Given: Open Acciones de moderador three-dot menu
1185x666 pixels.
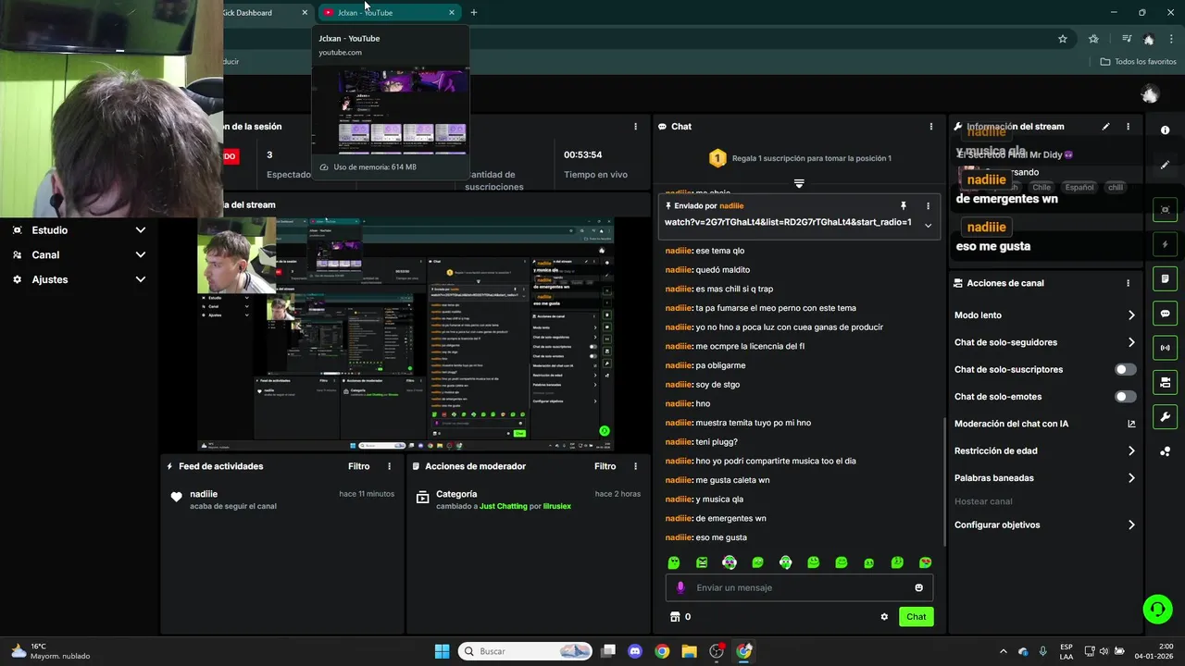Looking at the screenshot, I should click(x=635, y=466).
